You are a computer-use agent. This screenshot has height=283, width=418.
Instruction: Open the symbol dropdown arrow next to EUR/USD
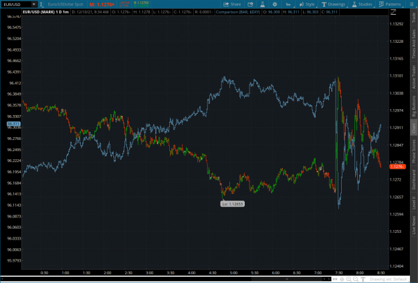34,4
